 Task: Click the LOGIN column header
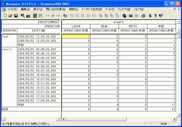(x=76, y=26)
